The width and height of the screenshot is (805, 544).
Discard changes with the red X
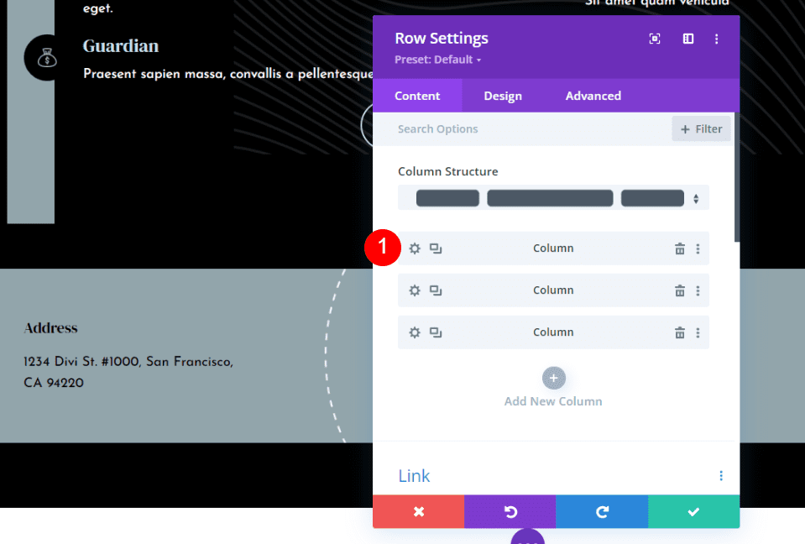418,511
